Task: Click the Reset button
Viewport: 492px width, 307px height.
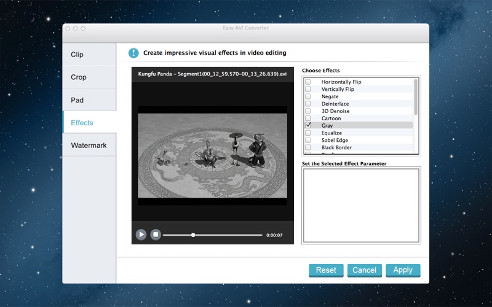Action: click(326, 270)
